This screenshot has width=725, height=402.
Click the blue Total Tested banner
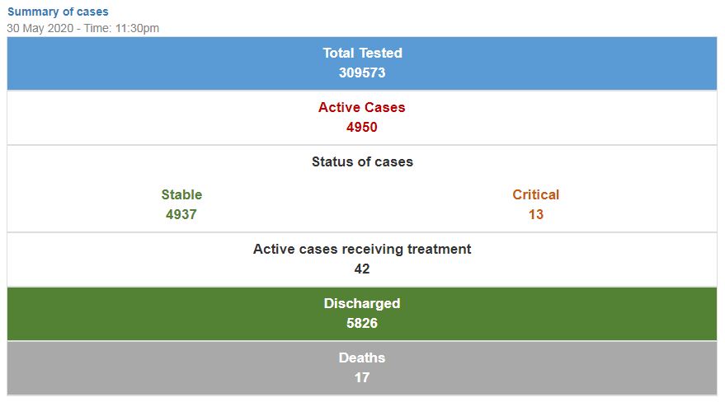(362, 63)
